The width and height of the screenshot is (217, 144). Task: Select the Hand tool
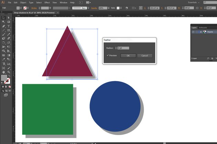click(x=3, y=72)
